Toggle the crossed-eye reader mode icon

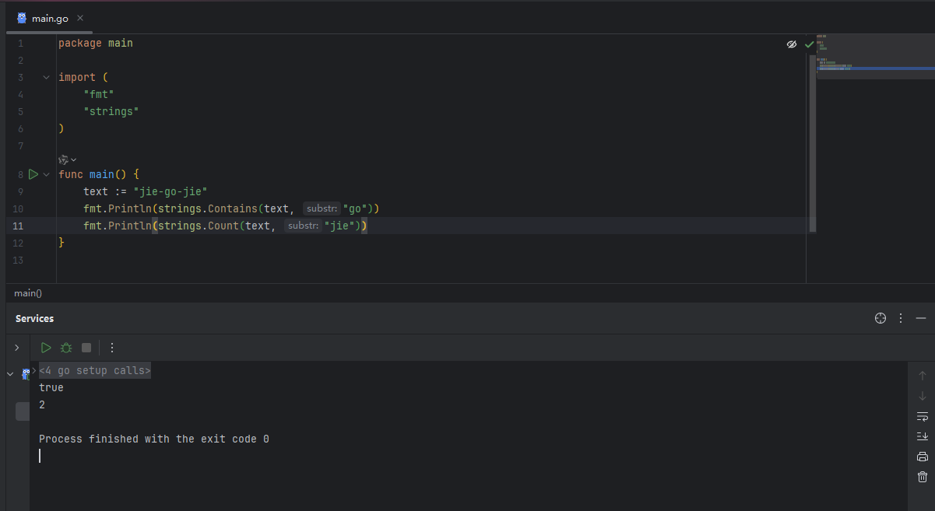792,44
